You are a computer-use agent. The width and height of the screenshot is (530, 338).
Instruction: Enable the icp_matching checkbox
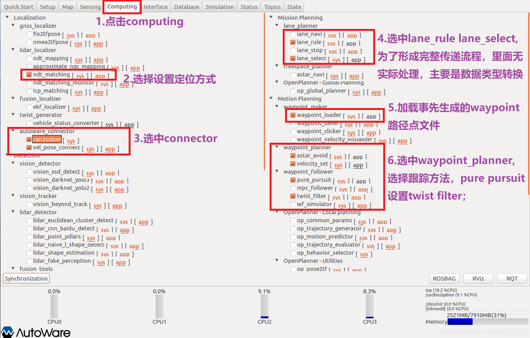tap(29, 91)
